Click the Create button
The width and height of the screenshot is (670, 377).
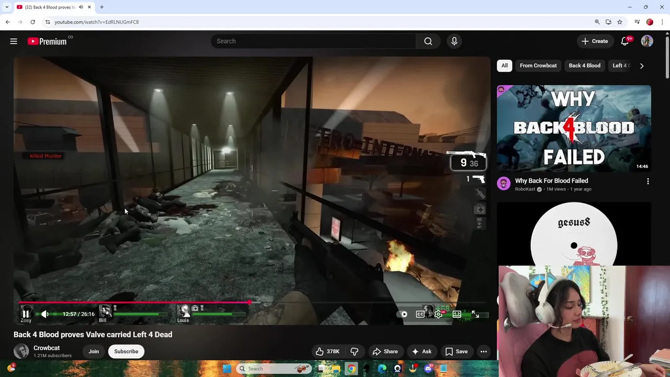pyautogui.click(x=595, y=41)
